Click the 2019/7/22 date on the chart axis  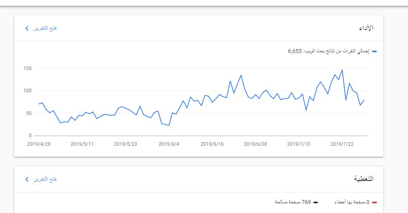coord(342,144)
